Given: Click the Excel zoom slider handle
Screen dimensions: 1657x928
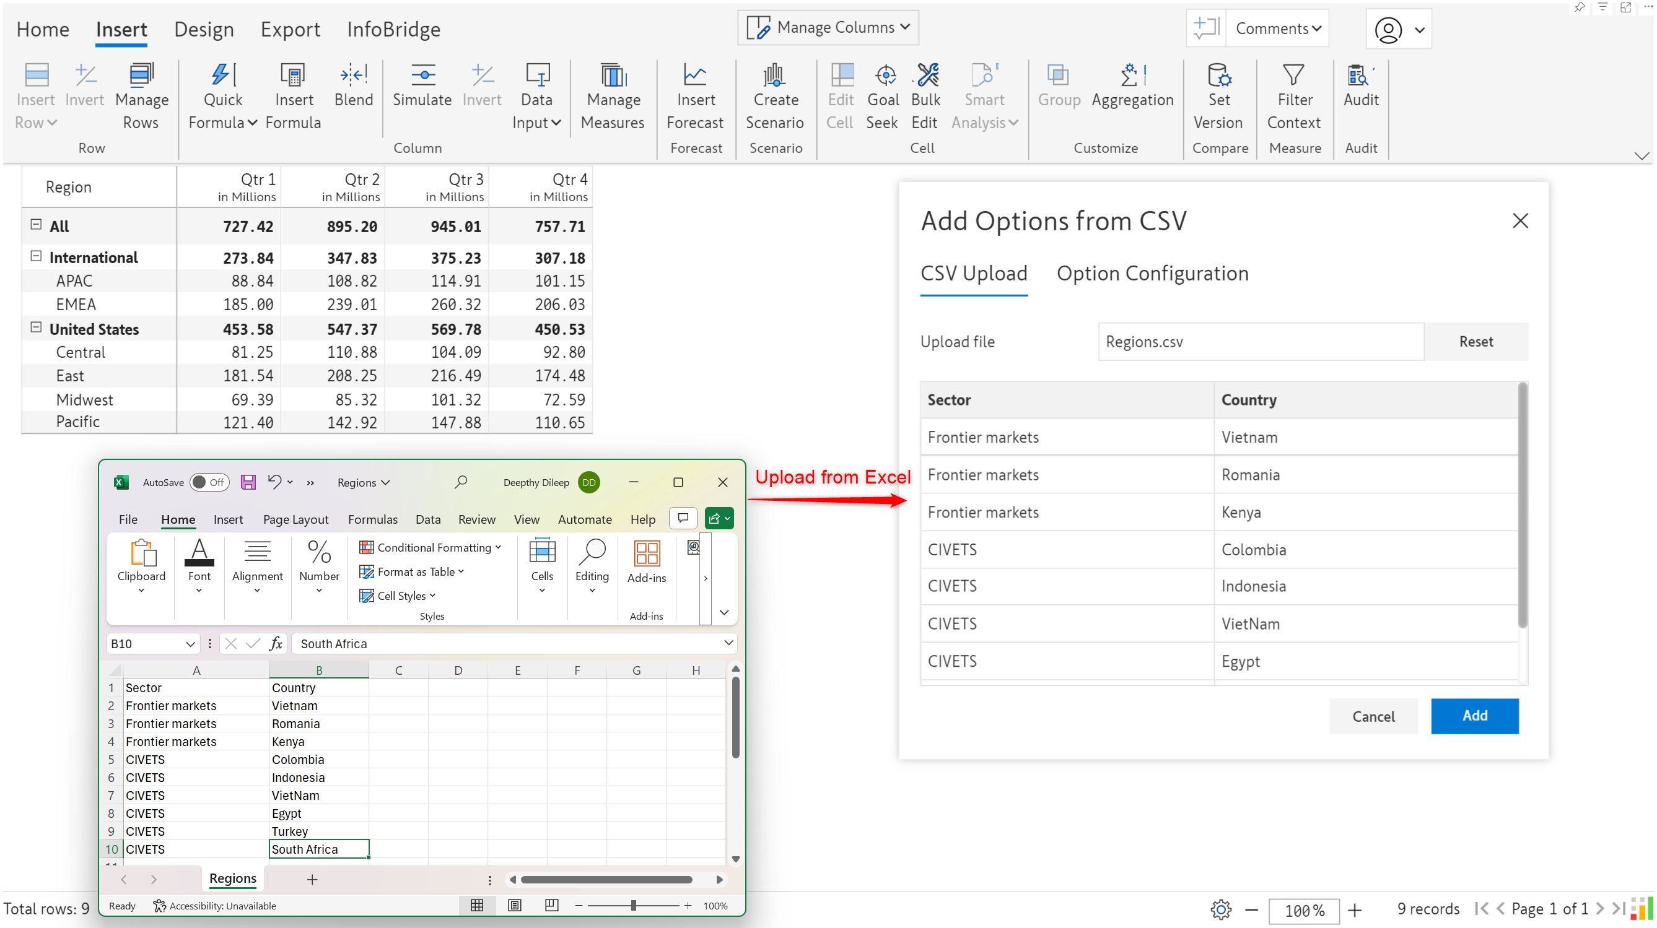Looking at the screenshot, I should pyautogui.click(x=634, y=905).
